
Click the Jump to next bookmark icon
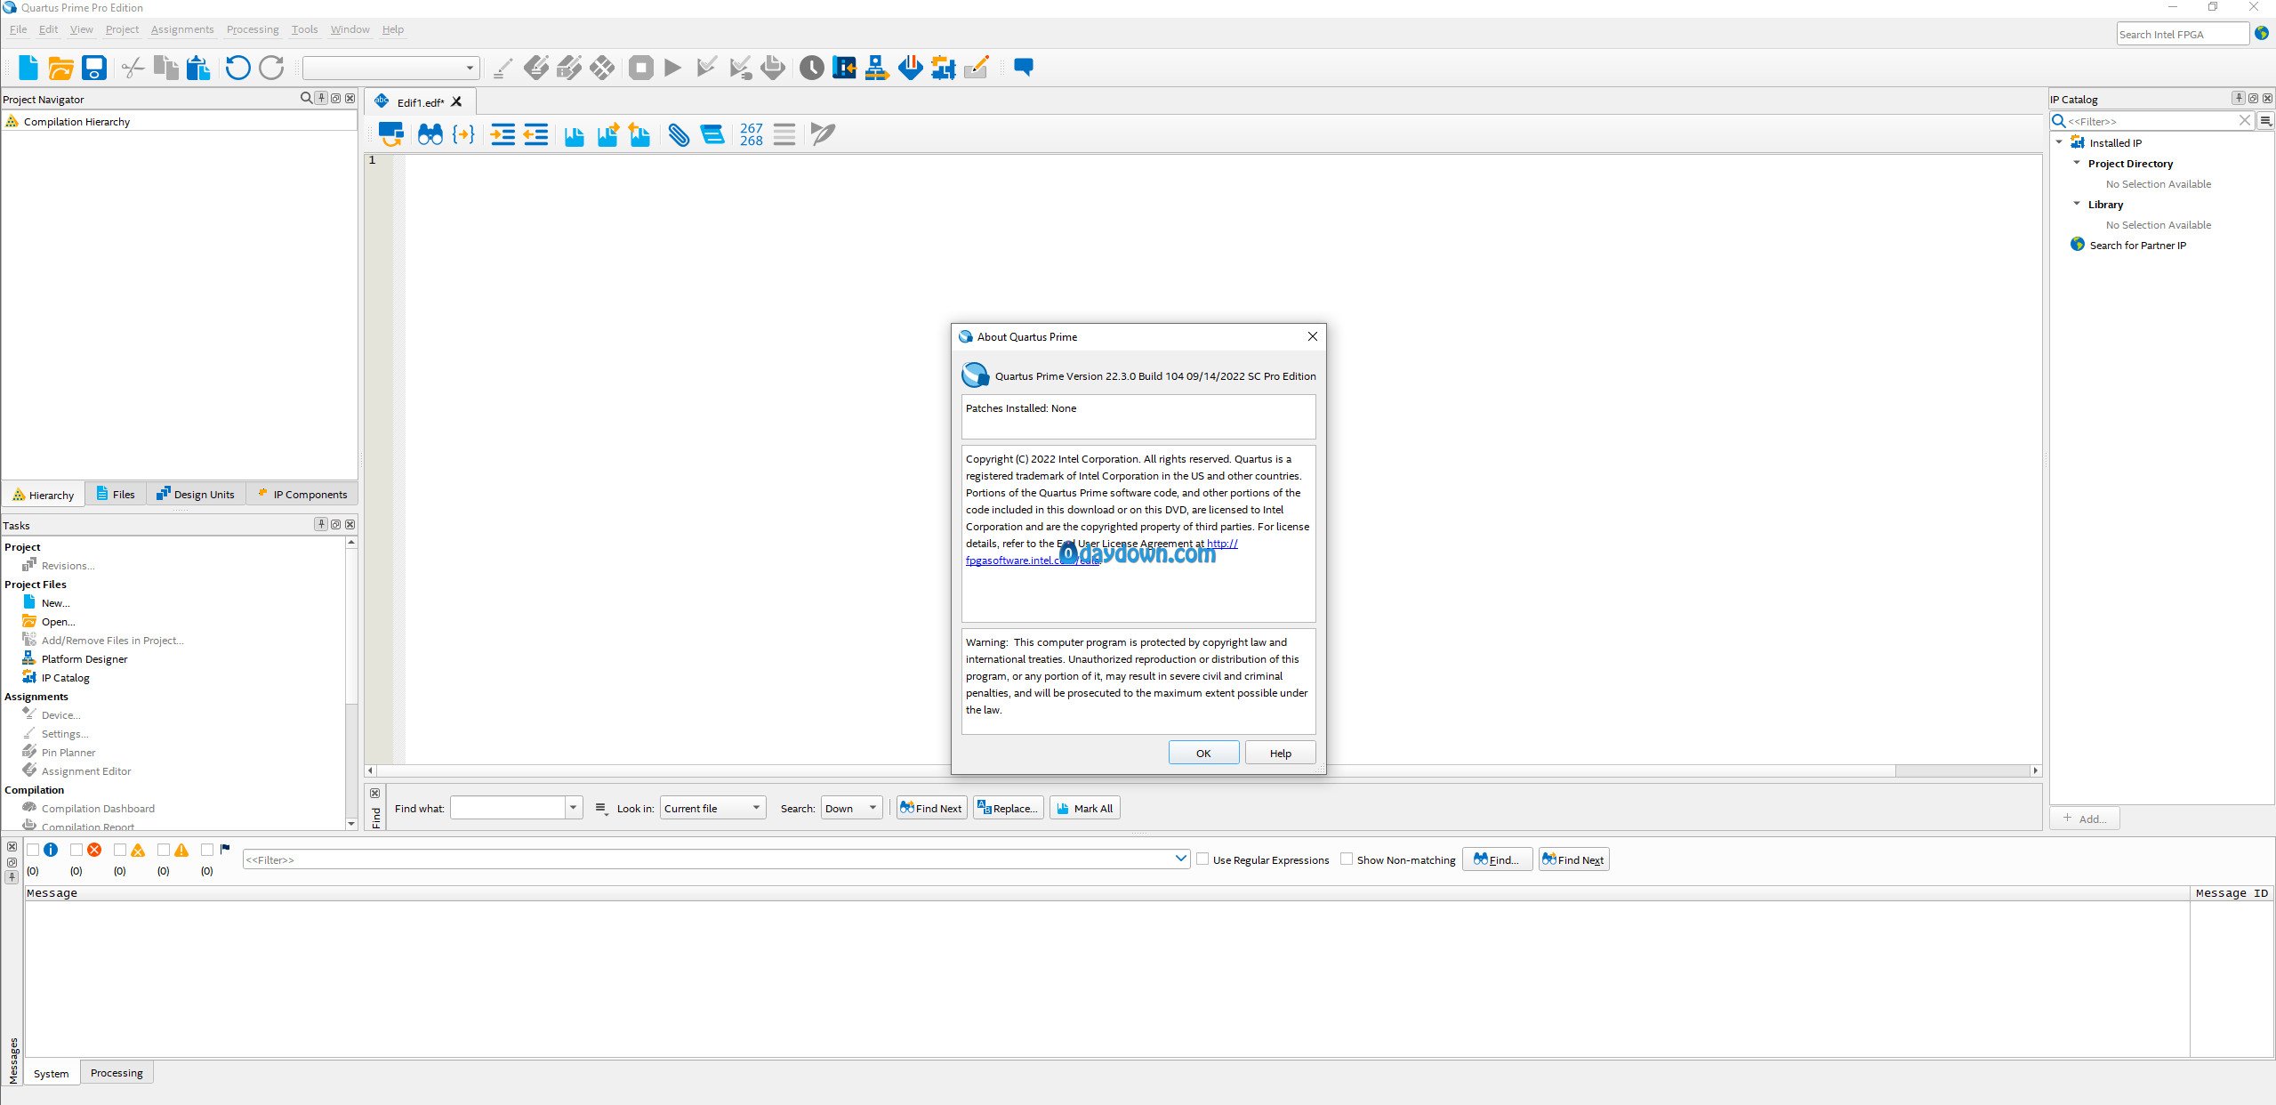tap(608, 134)
